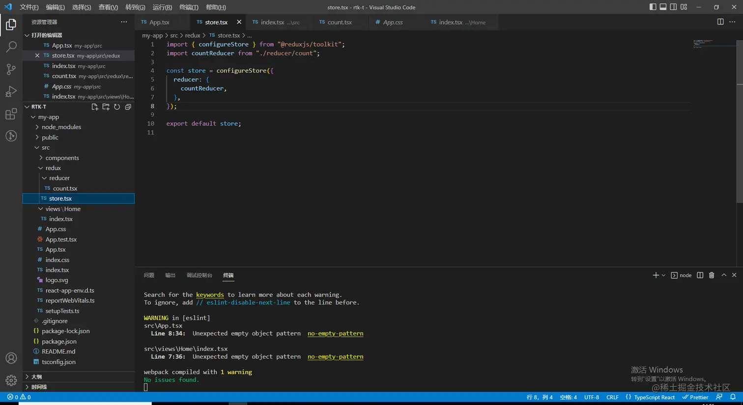The height and width of the screenshot is (405, 743).
Task: Close the terminal panel
Action: (x=734, y=275)
